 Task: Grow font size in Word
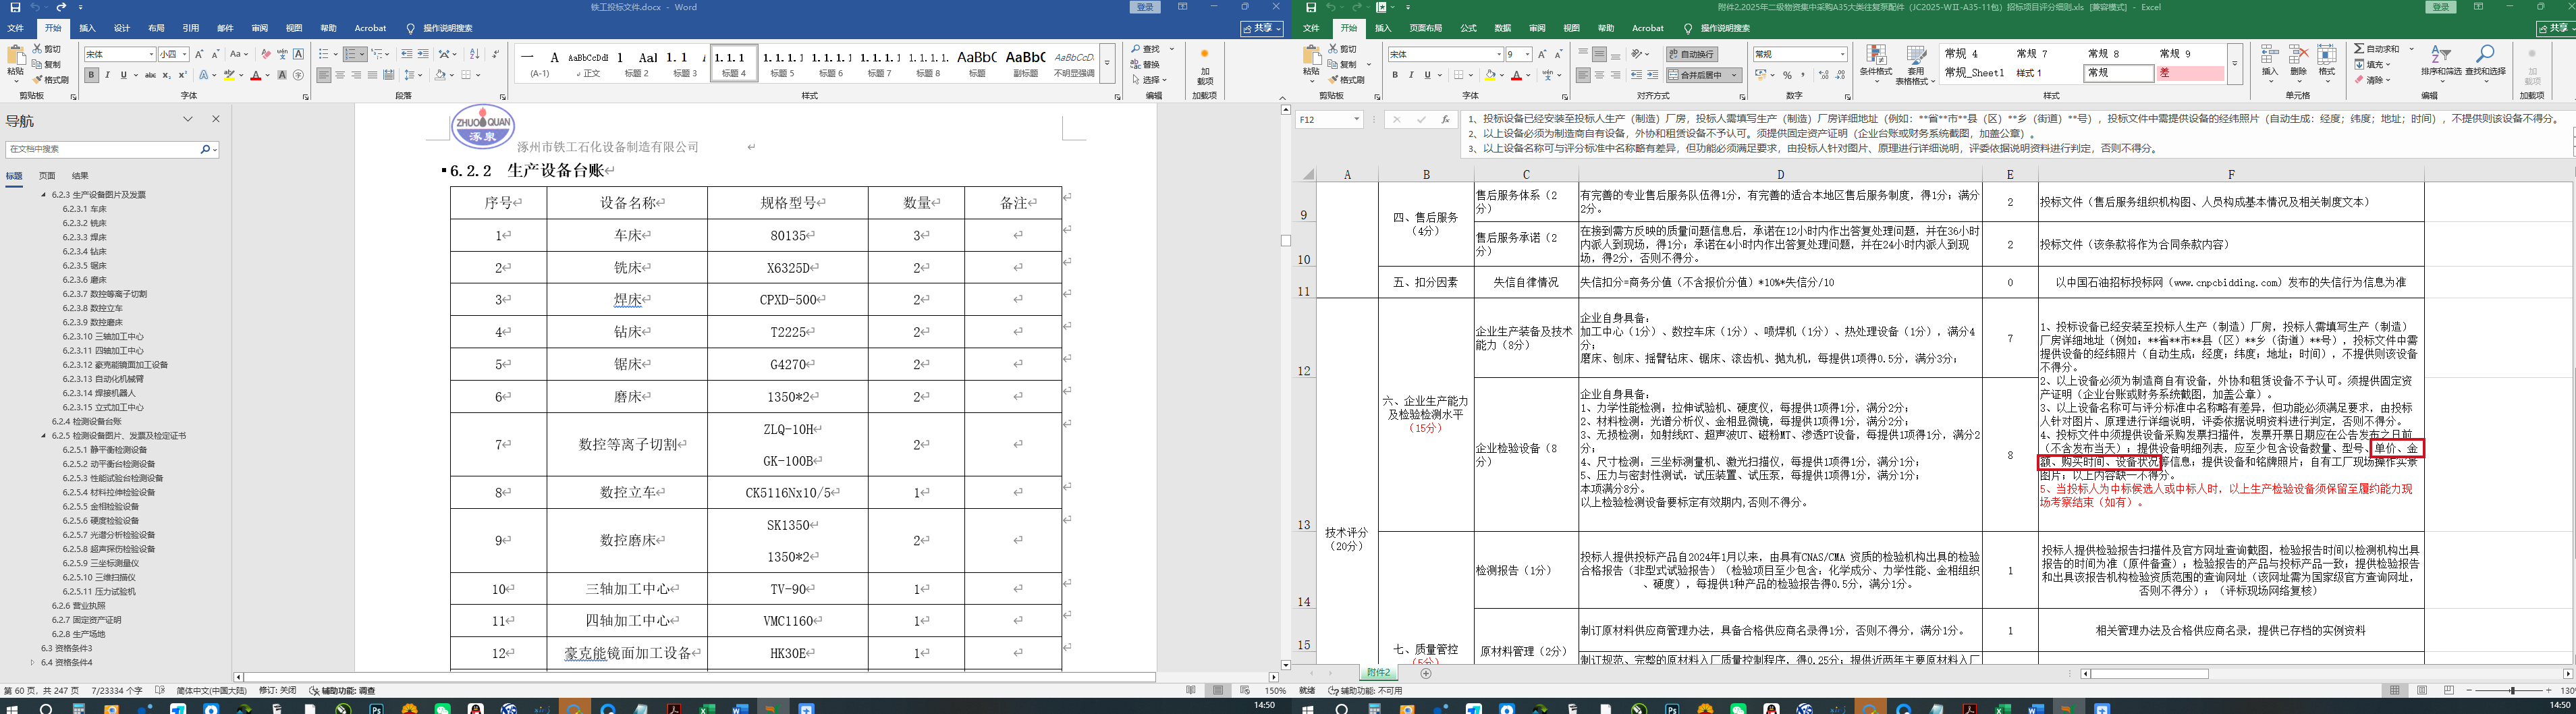pos(200,54)
